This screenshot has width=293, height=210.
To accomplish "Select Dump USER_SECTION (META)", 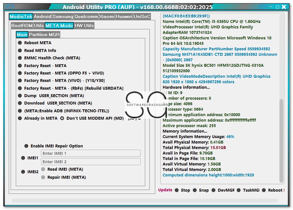I will click(51, 96).
